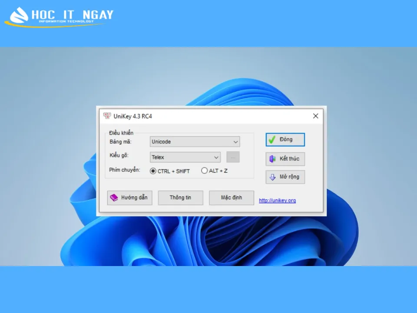The height and width of the screenshot is (313, 417).
Task: Click the UniKey app icon in title bar
Action: point(107,116)
